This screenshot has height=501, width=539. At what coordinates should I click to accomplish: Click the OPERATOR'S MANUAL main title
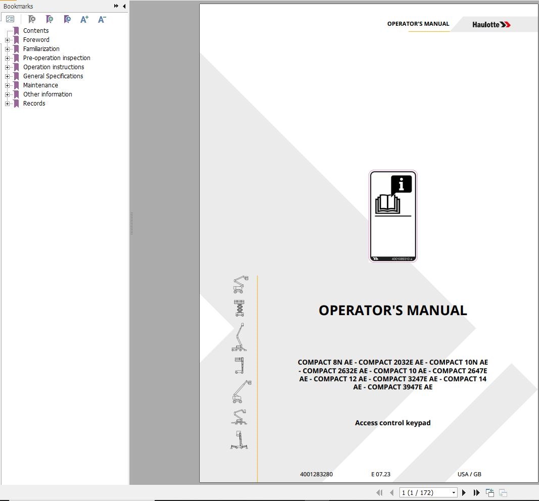393,311
